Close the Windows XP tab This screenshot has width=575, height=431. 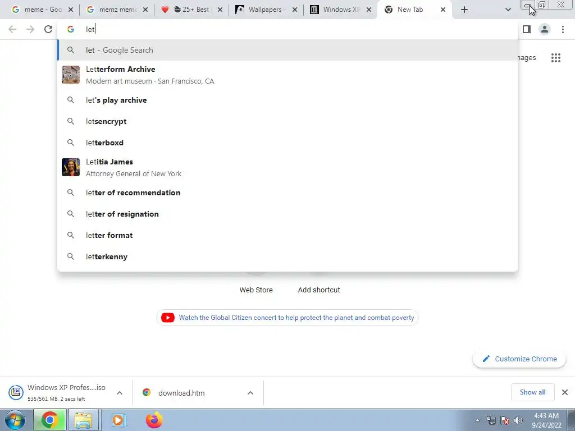[x=369, y=10]
